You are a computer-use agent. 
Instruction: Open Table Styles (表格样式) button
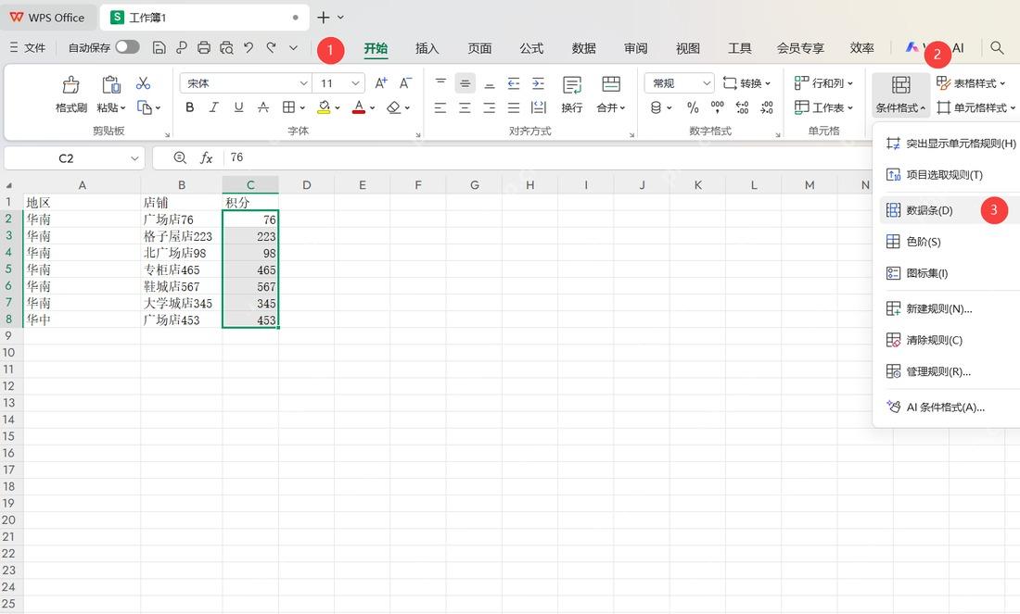pyautogui.click(x=971, y=83)
